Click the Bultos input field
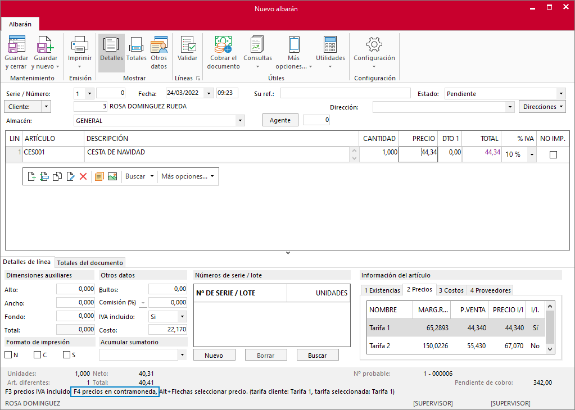 (x=167, y=289)
